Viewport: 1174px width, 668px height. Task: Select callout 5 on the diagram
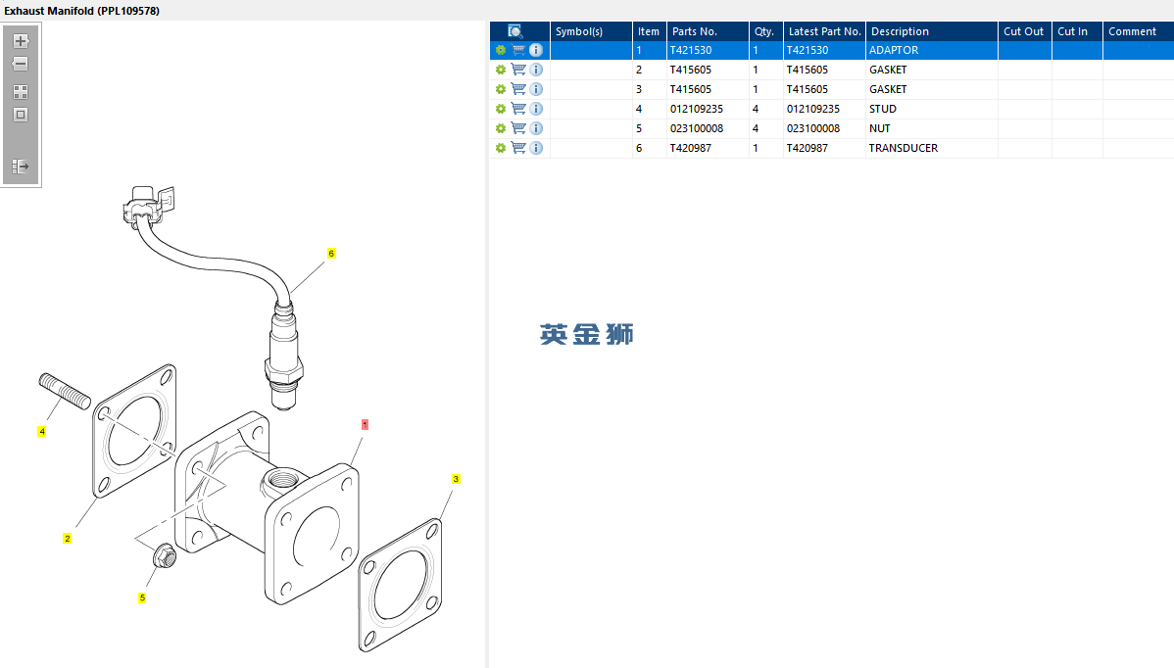142,597
